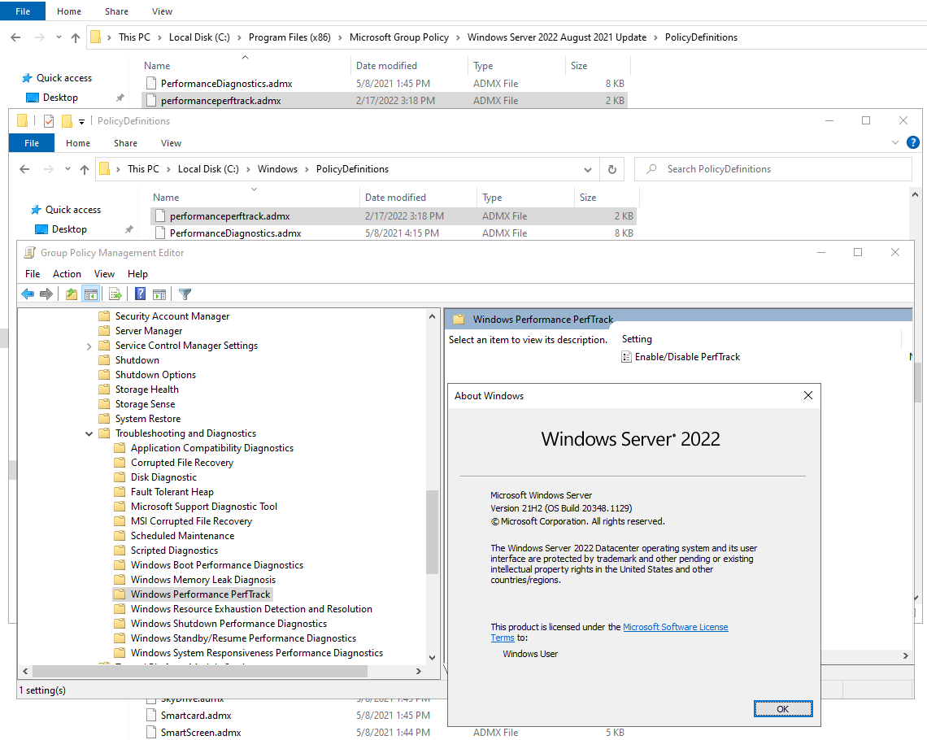Click the Up arrow in the PolicyDefinitions Explorer navigation
The image size is (927, 740).
click(x=84, y=169)
